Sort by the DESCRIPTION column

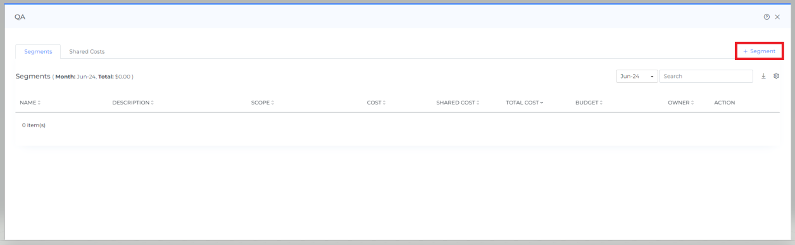click(x=133, y=103)
